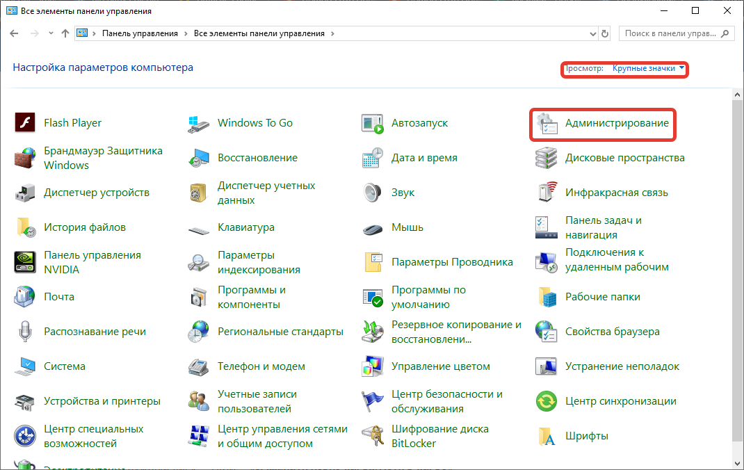Click the Mouse (Мышь) icon
This screenshot has width=744, height=470.
[373, 227]
